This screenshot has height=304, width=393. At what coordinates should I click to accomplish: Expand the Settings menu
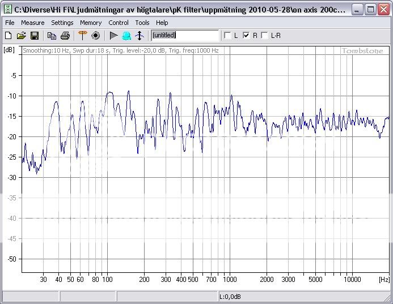pyautogui.click(x=62, y=23)
